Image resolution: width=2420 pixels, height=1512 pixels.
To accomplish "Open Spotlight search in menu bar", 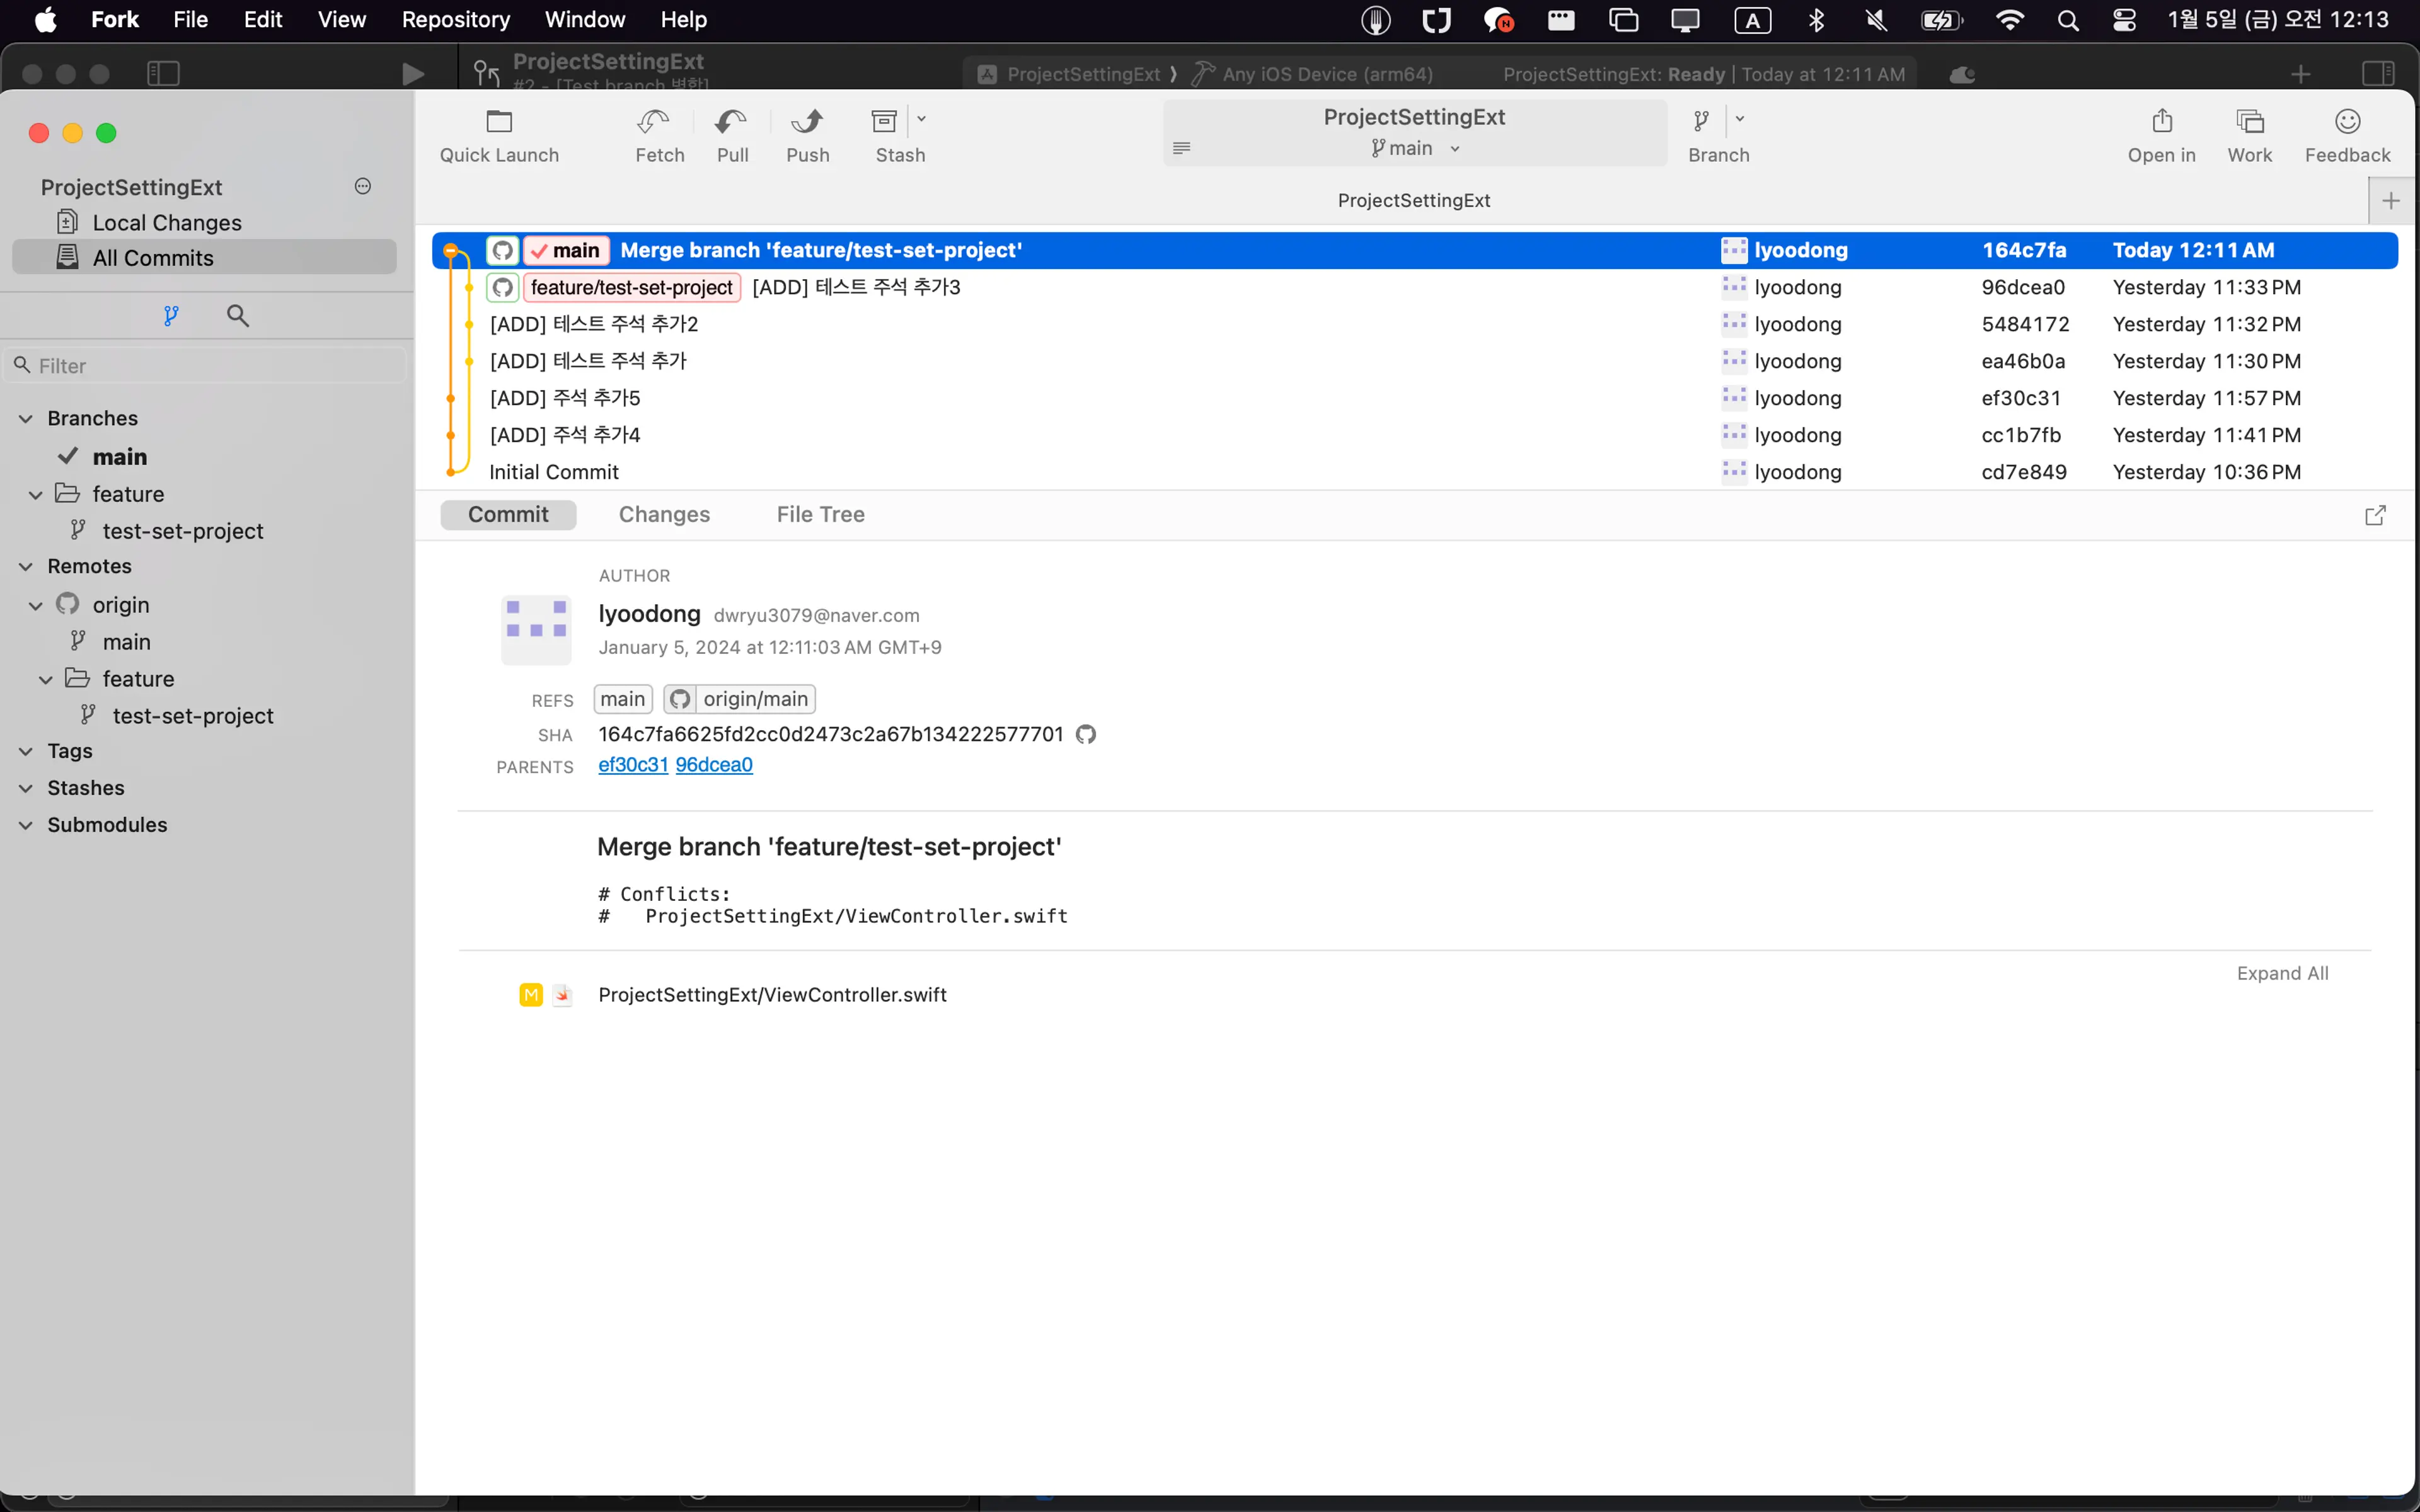I will pyautogui.click(x=2068, y=20).
